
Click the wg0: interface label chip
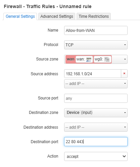(x=102, y=59)
